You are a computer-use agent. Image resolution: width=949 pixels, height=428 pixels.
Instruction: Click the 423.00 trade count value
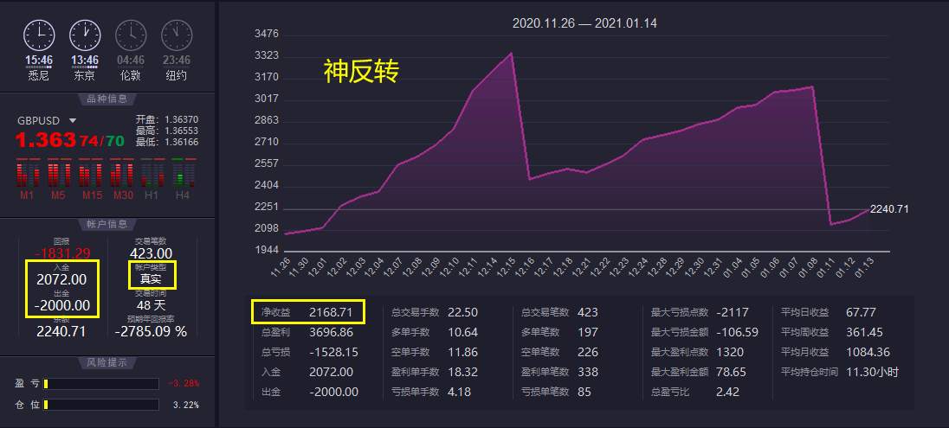click(151, 254)
